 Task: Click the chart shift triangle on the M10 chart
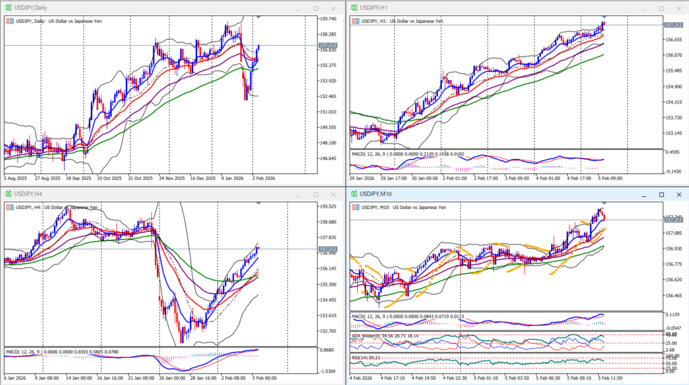(x=604, y=203)
